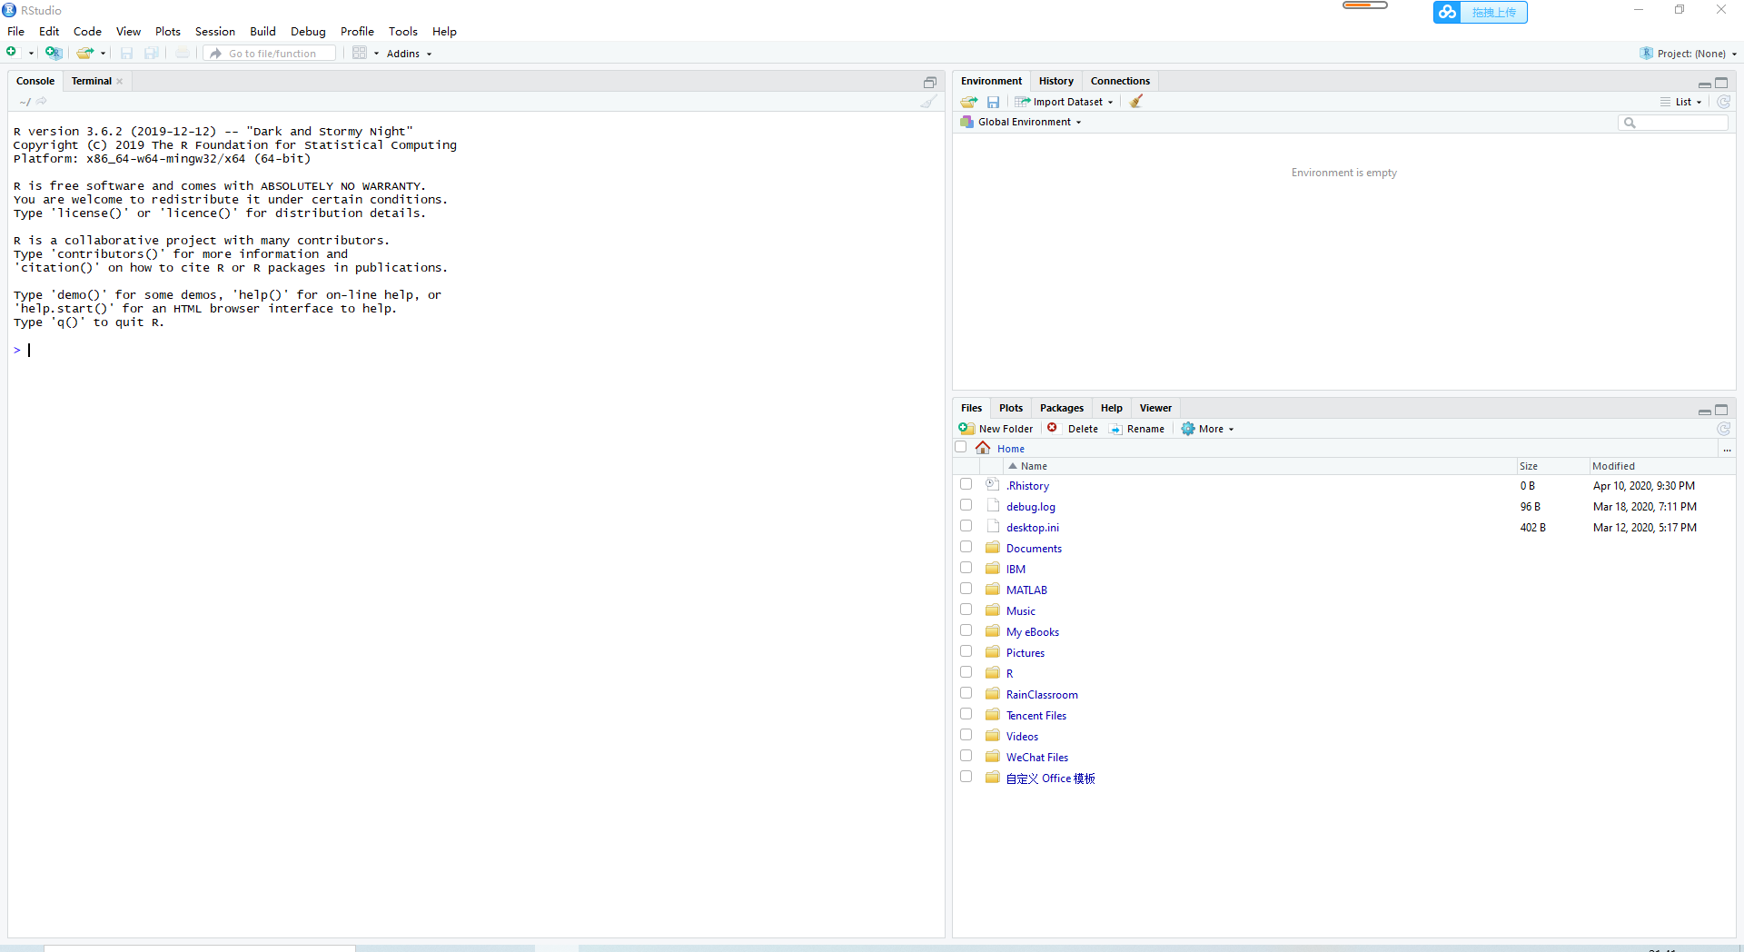1744x952 pixels.
Task: Click the view current directory arrow in Console
Action: click(x=41, y=102)
